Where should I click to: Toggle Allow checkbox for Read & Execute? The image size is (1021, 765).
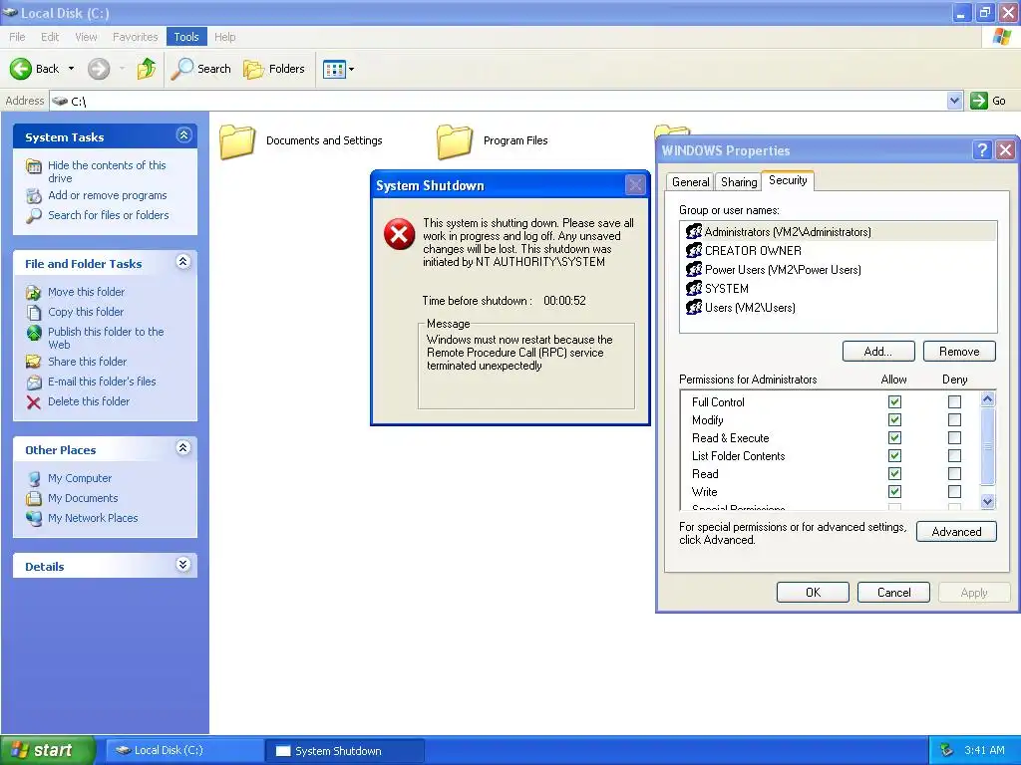(894, 438)
